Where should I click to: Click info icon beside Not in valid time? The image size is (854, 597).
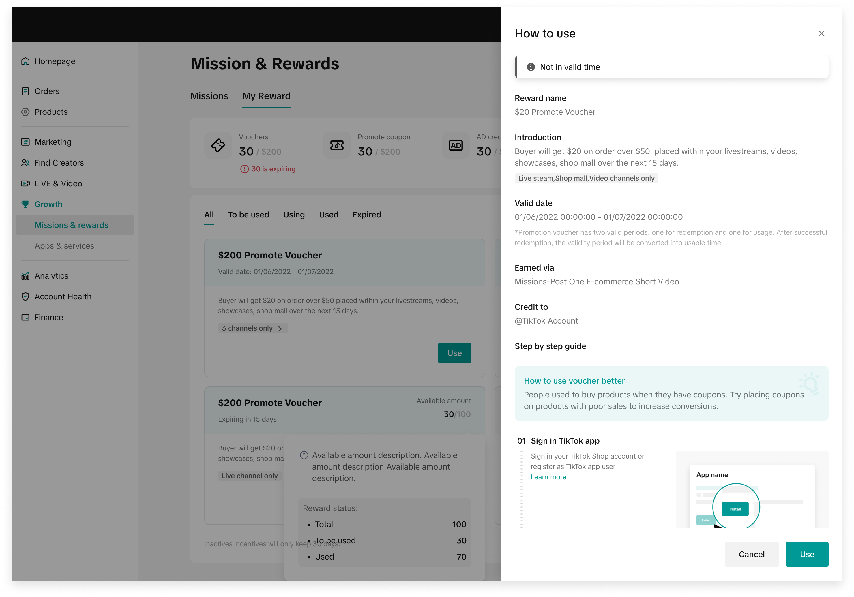coord(531,67)
